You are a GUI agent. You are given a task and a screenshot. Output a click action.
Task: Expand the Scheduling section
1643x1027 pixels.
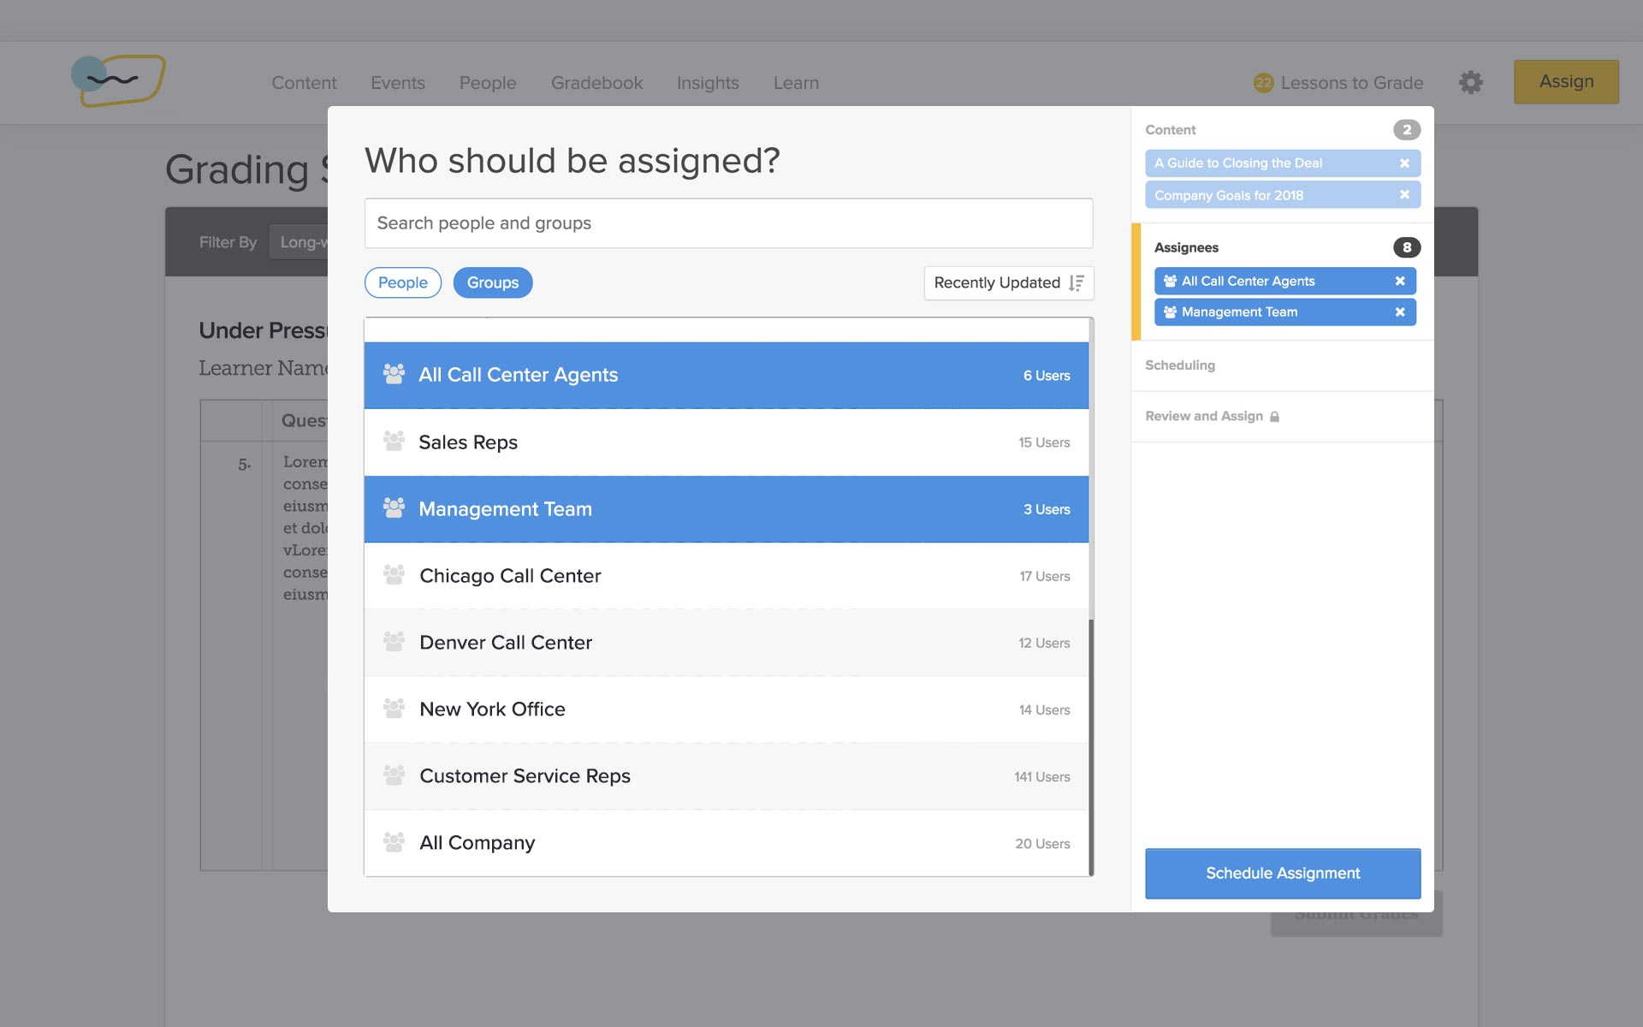1180,365
